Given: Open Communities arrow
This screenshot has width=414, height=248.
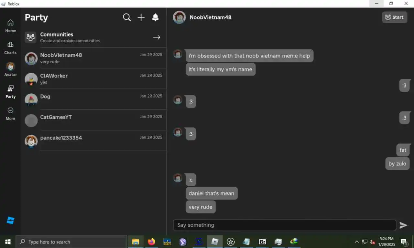Looking at the screenshot, I should [157, 37].
